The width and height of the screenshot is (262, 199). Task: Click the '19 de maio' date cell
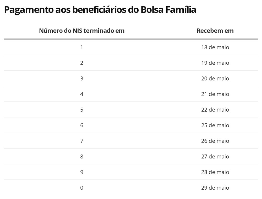tap(215, 63)
